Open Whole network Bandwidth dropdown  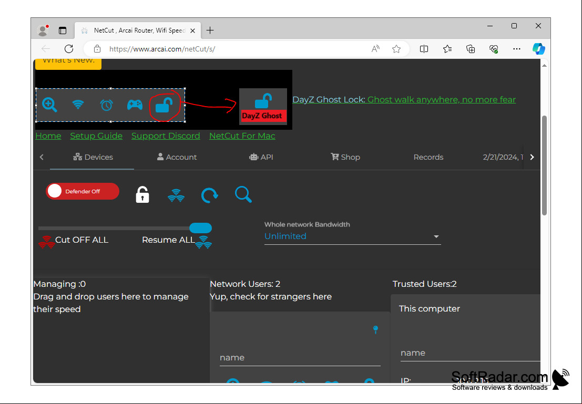pyautogui.click(x=352, y=236)
